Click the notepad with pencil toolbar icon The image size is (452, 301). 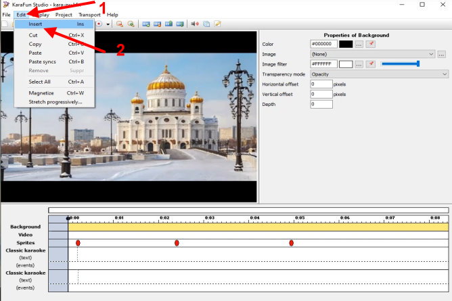(x=218, y=24)
